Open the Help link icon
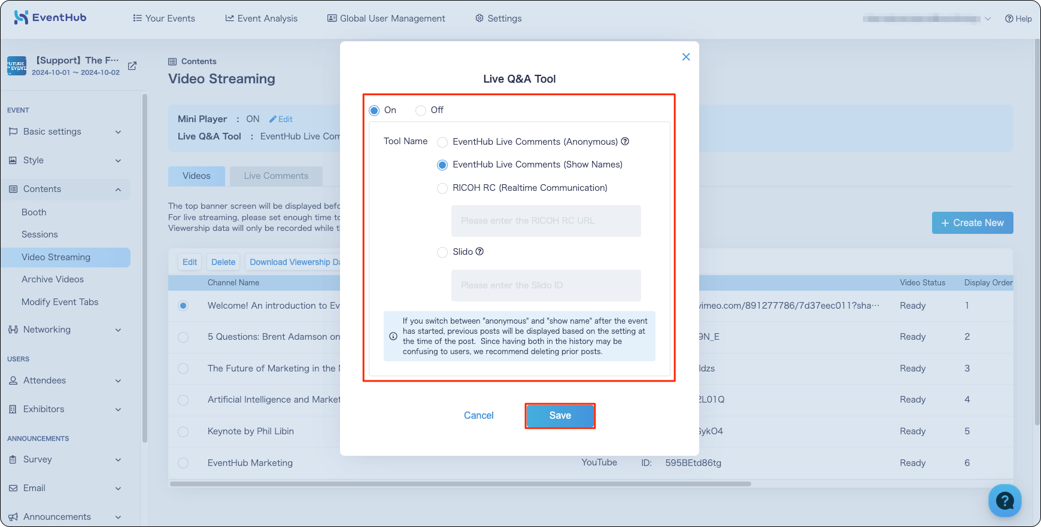 (x=1009, y=19)
